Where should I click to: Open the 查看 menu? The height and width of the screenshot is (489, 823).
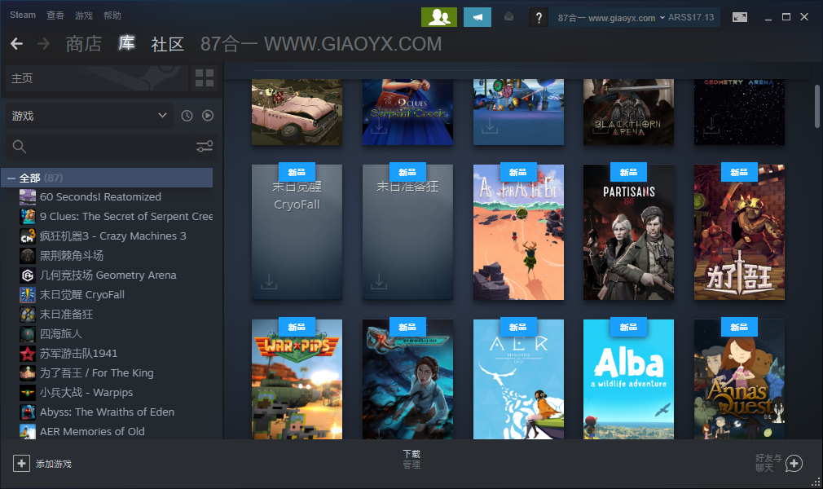[55, 15]
